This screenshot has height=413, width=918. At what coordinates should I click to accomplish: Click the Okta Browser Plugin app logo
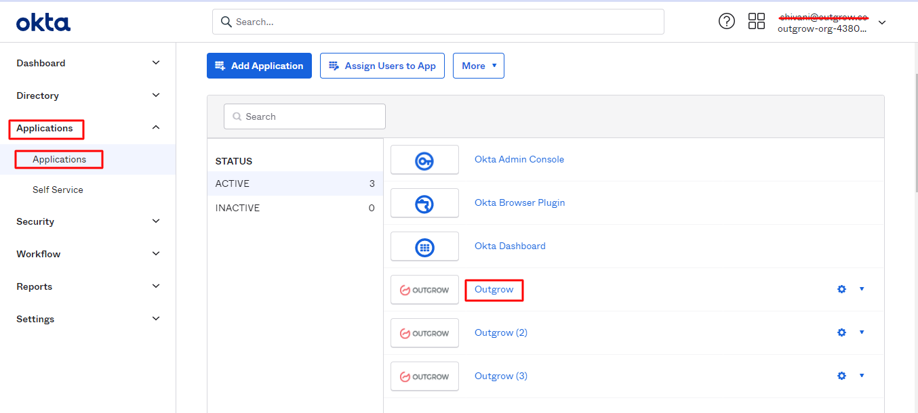[424, 203]
